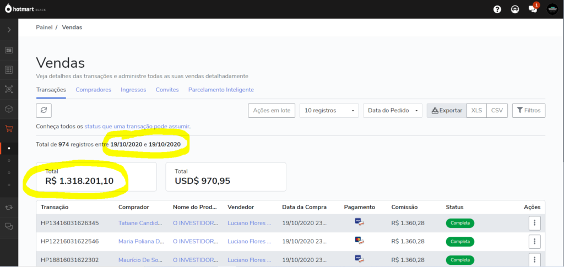Open actions menu for HP13416031626345
The height and width of the screenshot is (267, 564).
(x=534, y=223)
